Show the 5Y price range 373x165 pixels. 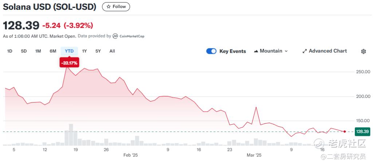98,51
